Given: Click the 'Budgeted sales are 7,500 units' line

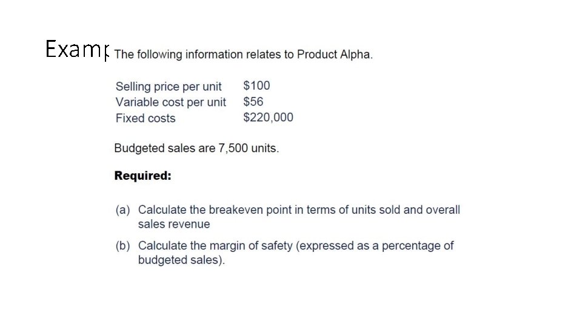Looking at the screenshot, I should pos(196,148).
